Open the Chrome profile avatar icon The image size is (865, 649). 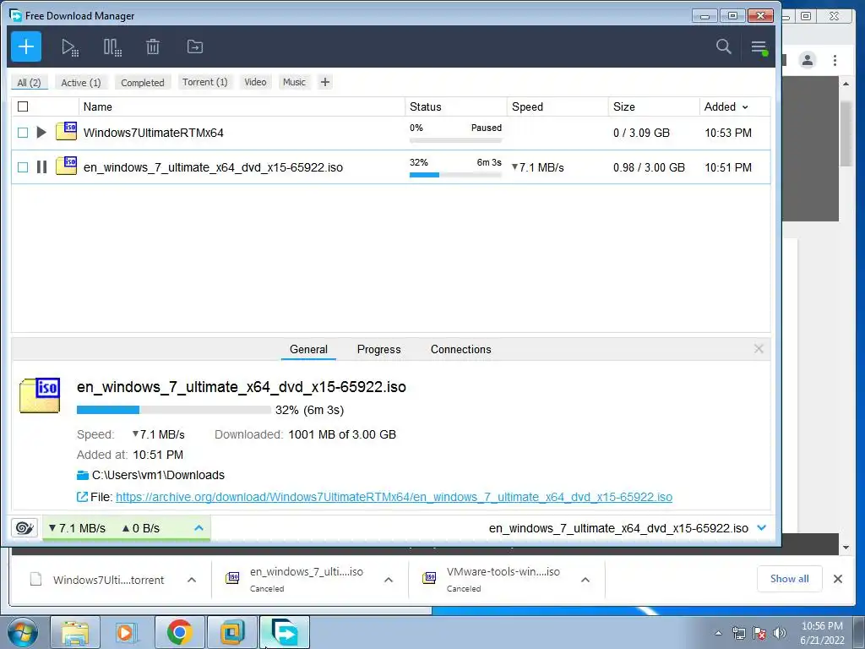[x=808, y=60]
